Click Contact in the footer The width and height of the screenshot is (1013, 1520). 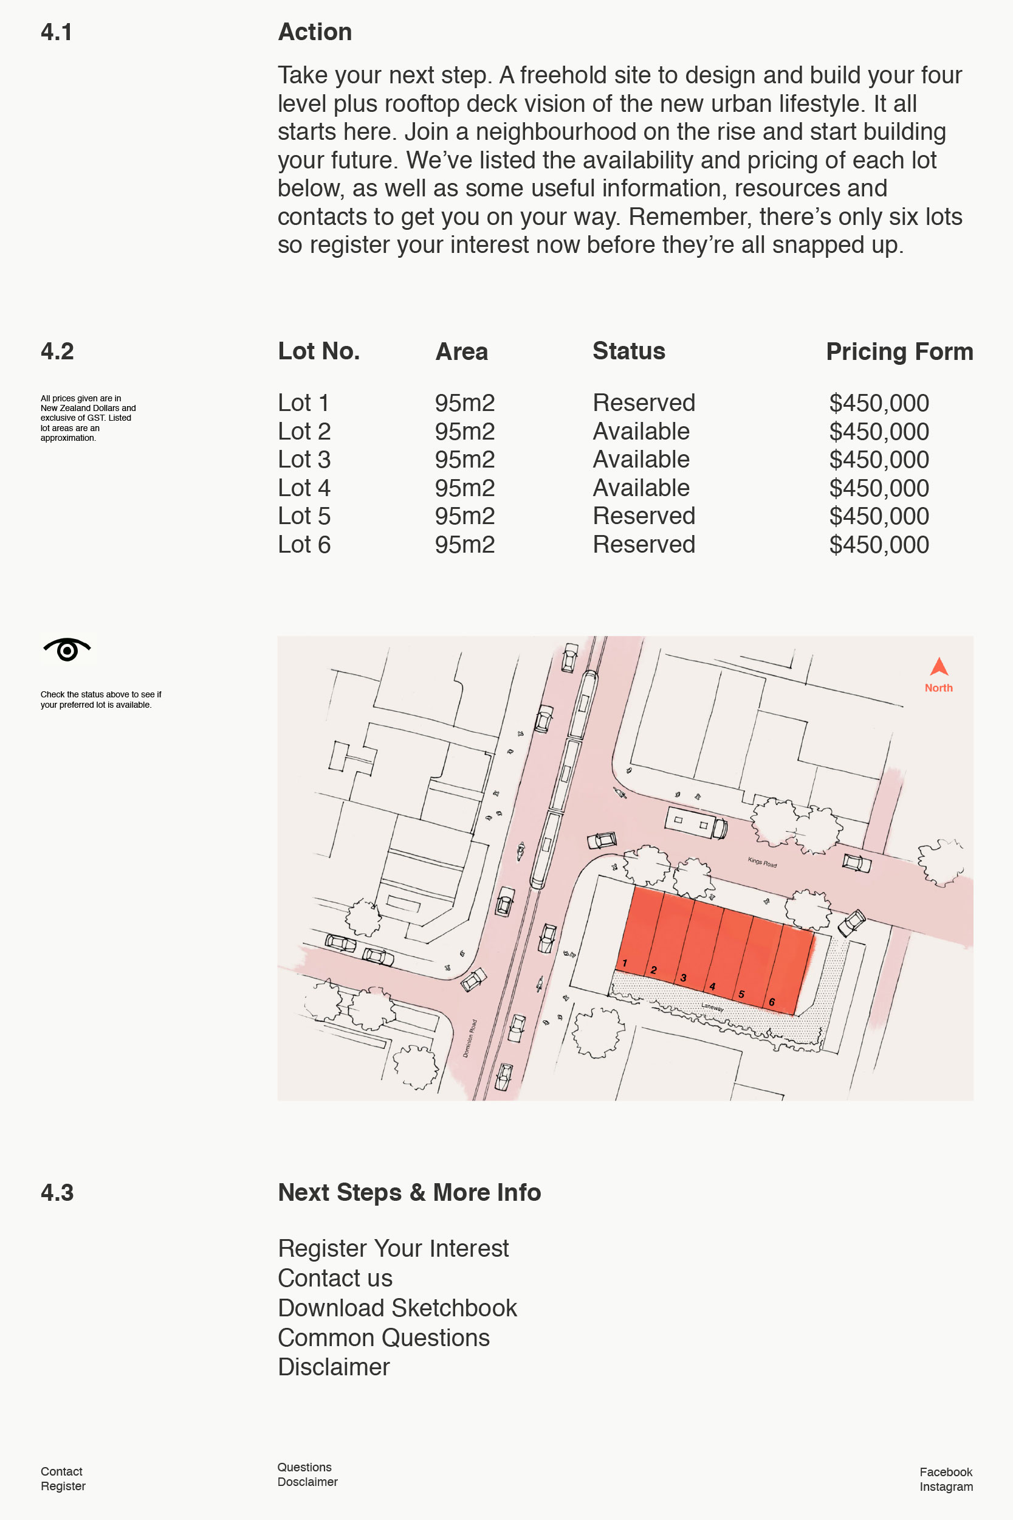coord(61,1471)
